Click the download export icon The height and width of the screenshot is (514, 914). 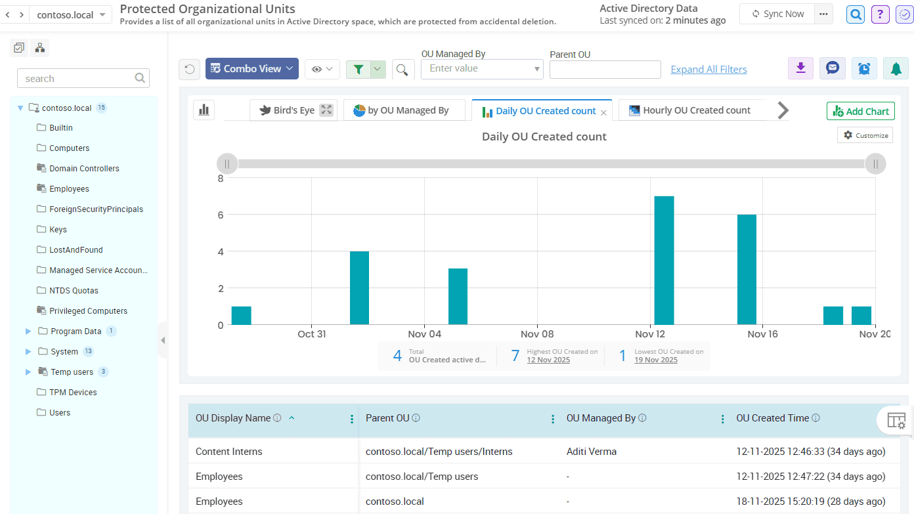pyautogui.click(x=800, y=68)
